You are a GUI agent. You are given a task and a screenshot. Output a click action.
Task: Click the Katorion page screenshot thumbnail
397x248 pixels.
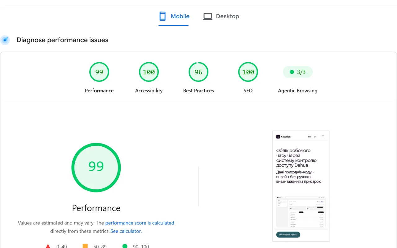tap(301, 186)
